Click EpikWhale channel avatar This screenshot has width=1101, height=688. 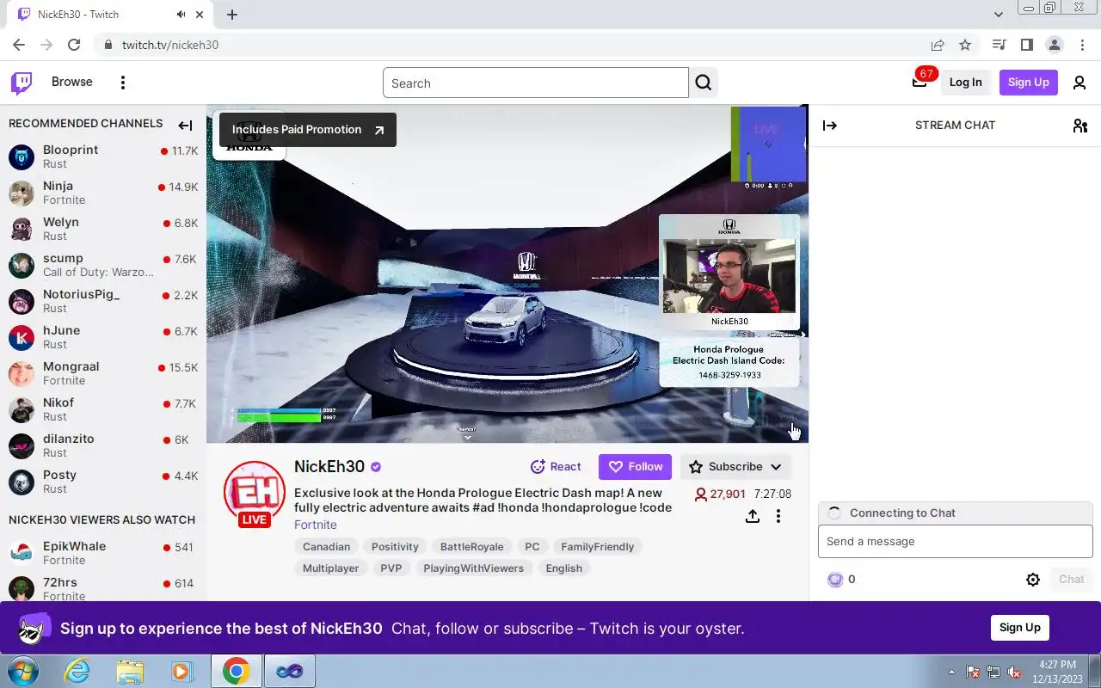click(x=22, y=553)
